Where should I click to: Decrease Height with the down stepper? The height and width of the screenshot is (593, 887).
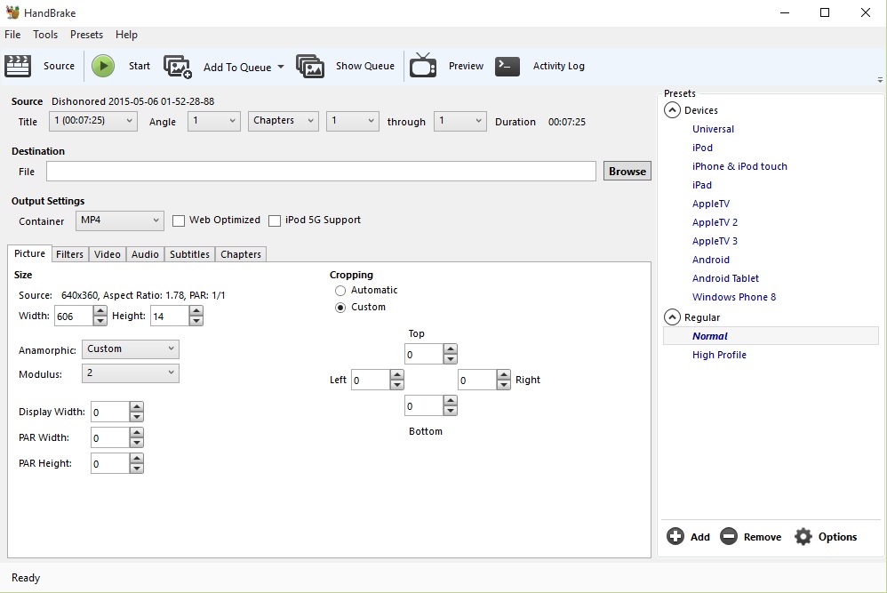click(x=196, y=321)
